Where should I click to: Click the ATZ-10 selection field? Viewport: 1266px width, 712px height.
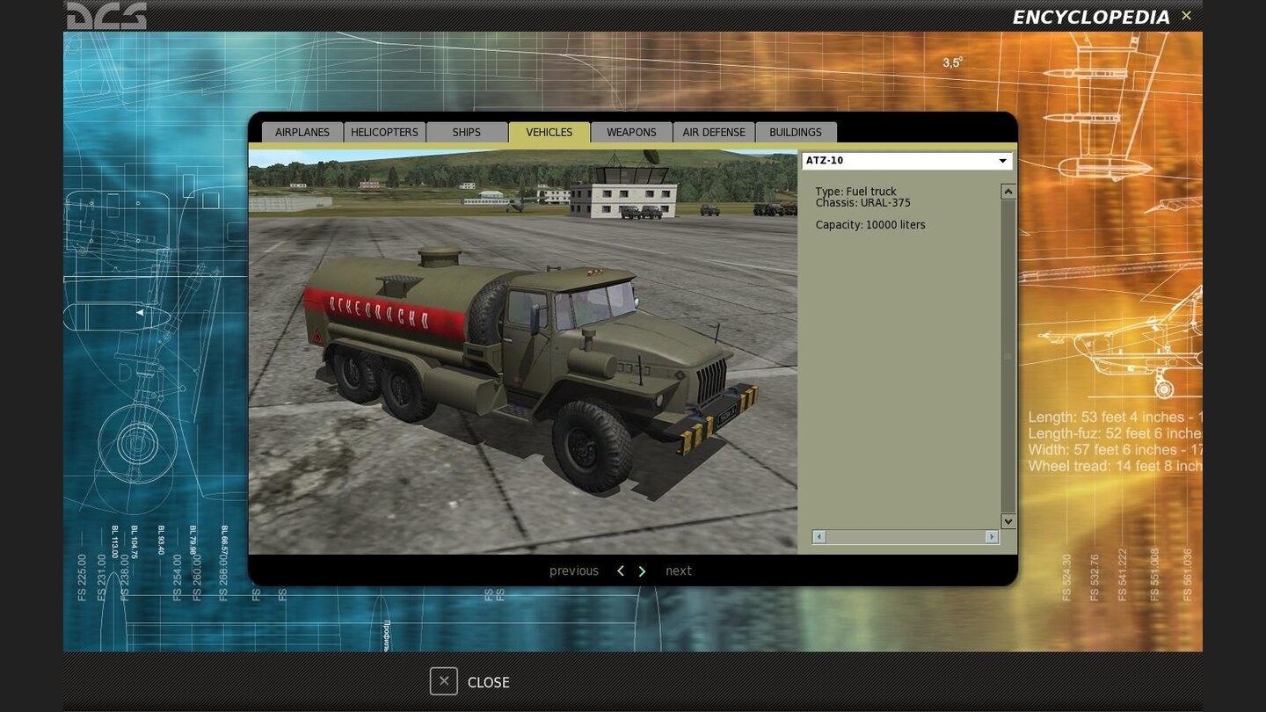pyautogui.click(x=906, y=161)
